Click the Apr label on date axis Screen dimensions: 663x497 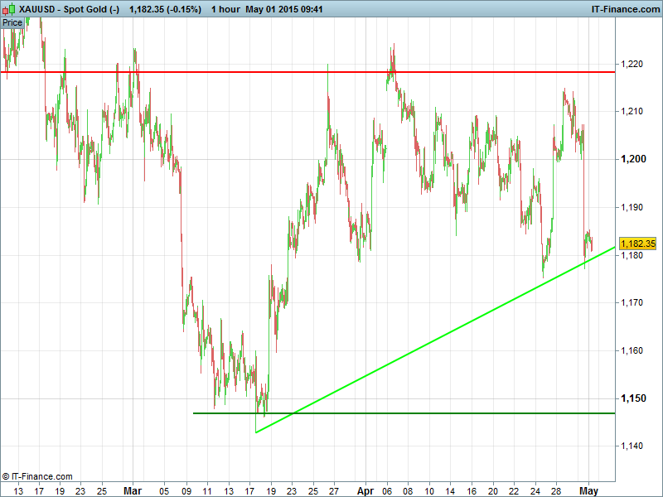click(365, 490)
